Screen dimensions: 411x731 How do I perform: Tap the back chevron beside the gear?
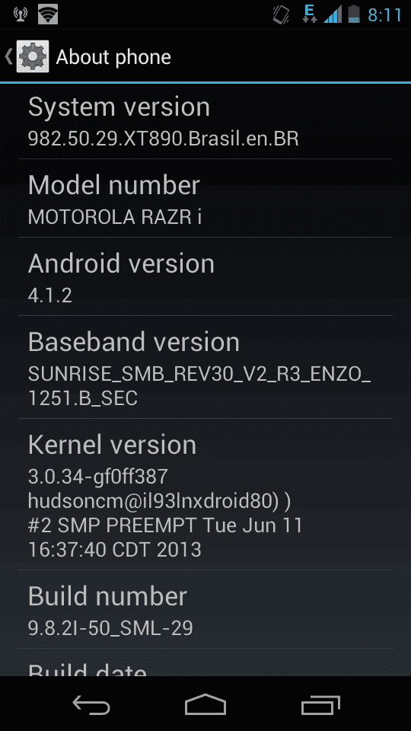(x=8, y=56)
